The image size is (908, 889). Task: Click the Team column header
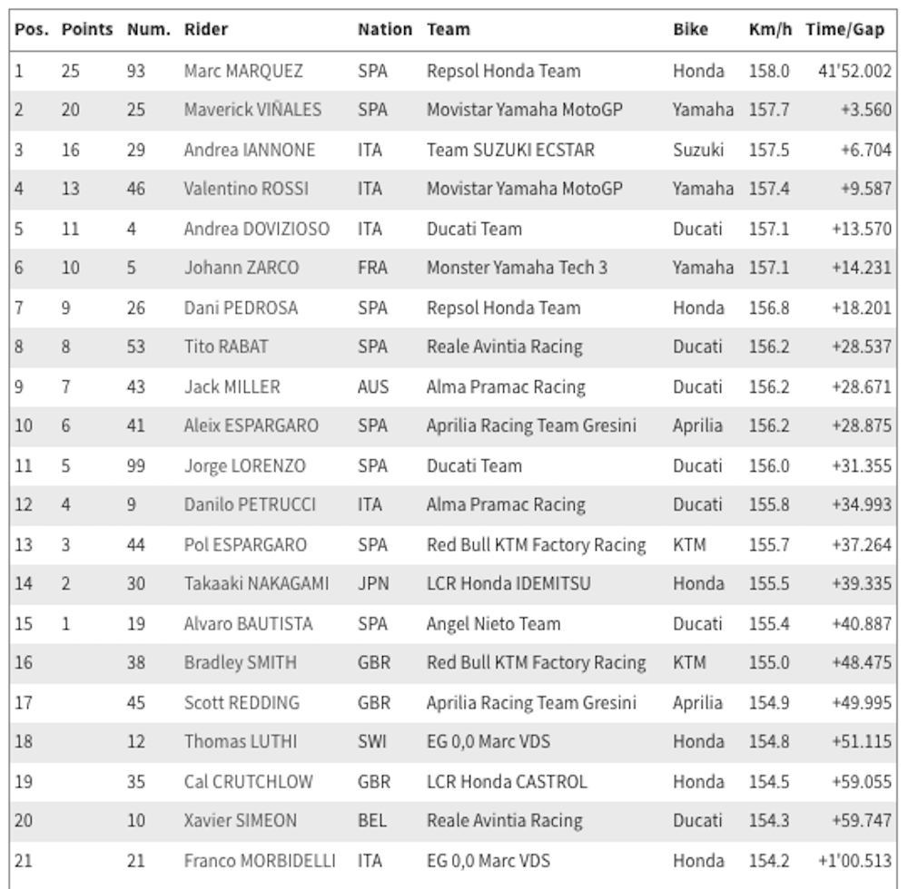(x=449, y=30)
